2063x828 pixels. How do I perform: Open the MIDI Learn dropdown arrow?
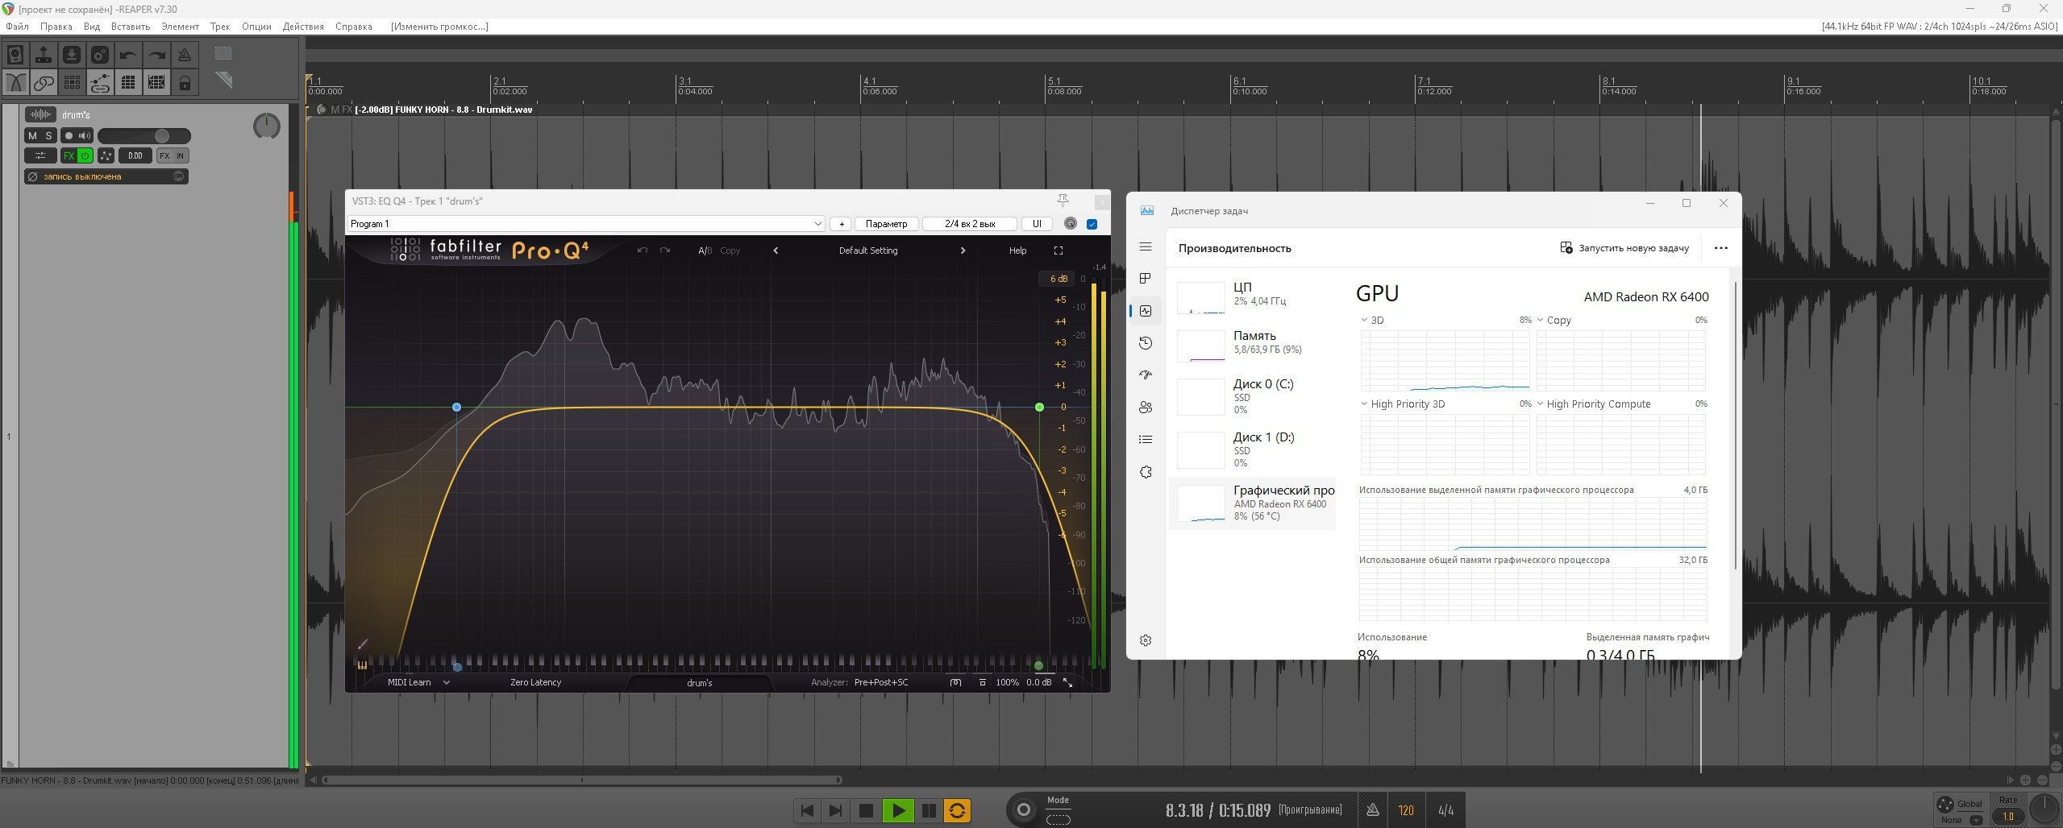(446, 682)
